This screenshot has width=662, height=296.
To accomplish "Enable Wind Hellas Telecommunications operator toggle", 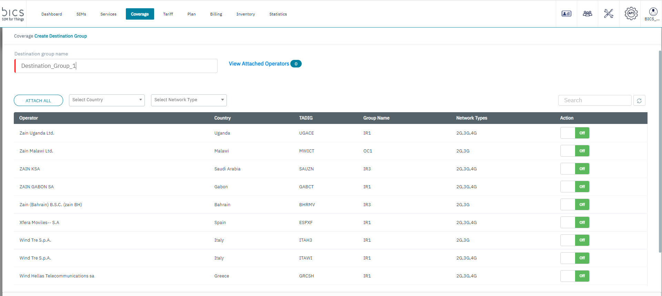I will click(575, 276).
